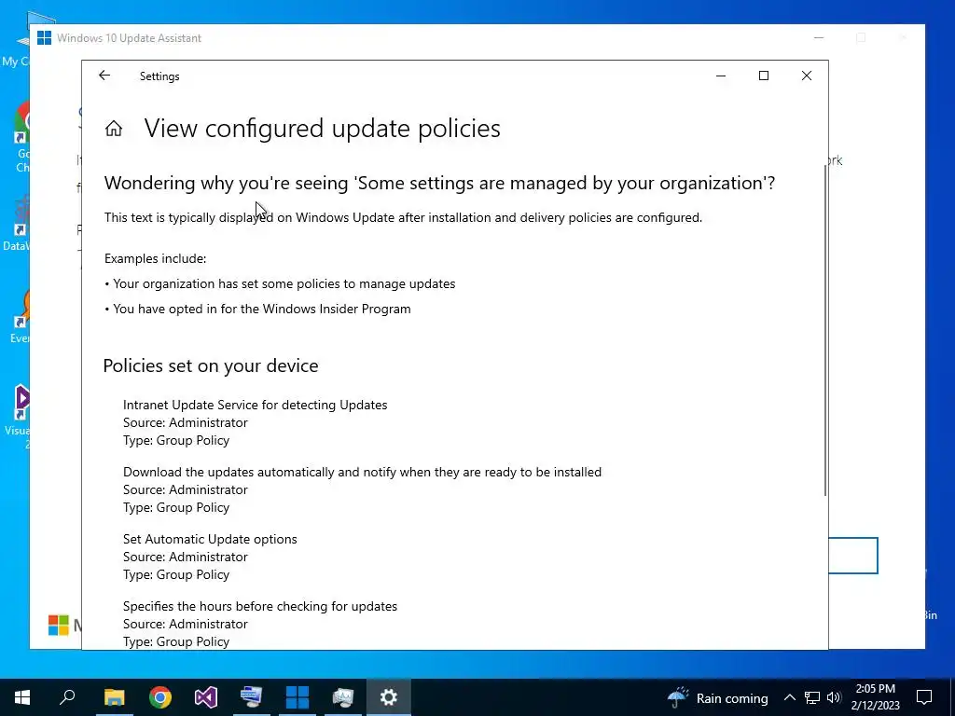Open the Windows Start menu

tap(22, 697)
